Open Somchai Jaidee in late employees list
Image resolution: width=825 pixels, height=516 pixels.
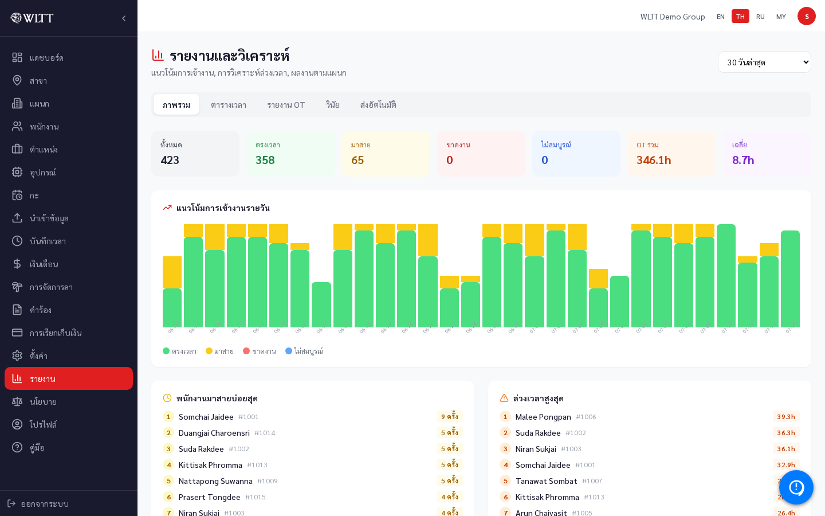206,417
